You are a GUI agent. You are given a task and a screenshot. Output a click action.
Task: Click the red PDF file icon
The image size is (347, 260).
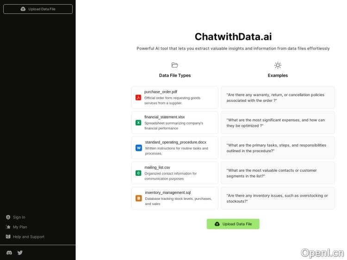[138, 98]
